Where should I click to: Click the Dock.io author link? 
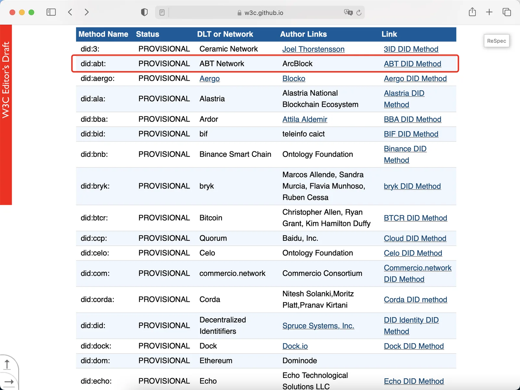pyautogui.click(x=295, y=346)
